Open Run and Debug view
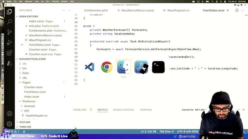Screen dimensions: 248x139 tap(9, 42)
